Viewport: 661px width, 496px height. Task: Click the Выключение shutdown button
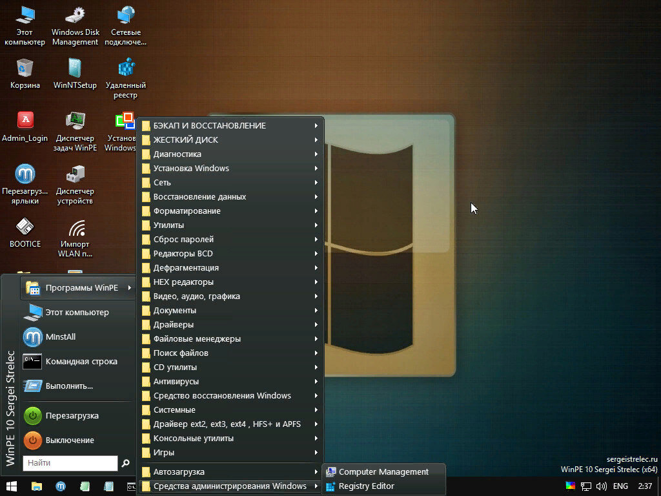pos(78,440)
